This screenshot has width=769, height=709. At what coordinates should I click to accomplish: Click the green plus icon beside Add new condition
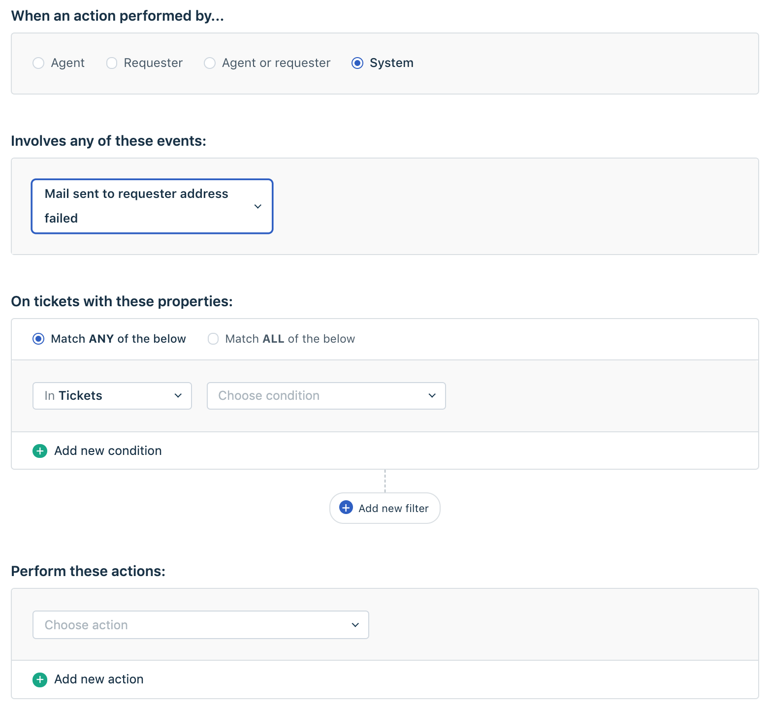pos(40,451)
